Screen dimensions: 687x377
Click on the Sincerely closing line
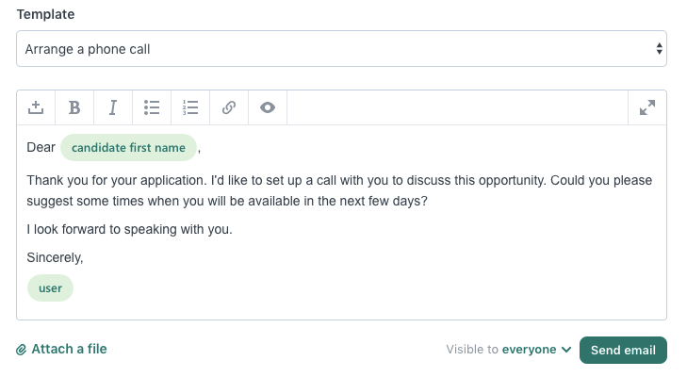pos(56,257)
